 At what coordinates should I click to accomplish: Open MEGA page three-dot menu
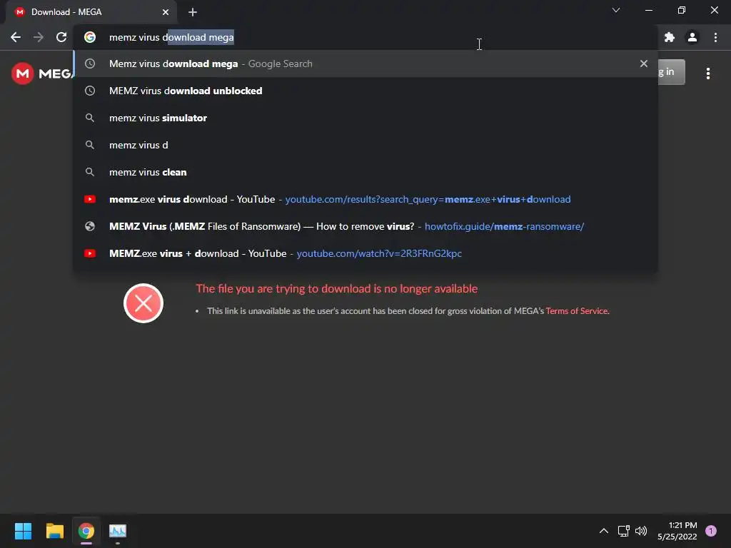click(708, 73)
